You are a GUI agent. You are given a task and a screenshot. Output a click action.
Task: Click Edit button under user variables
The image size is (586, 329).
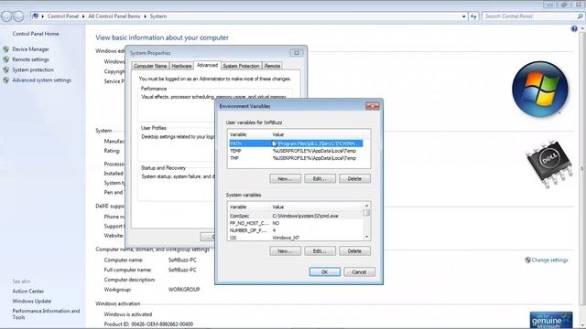[x=320, y=179]
